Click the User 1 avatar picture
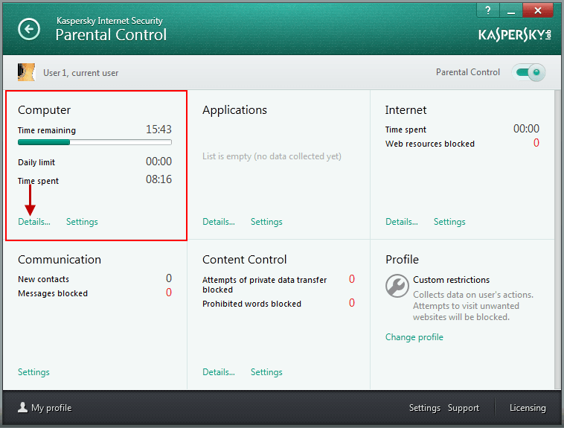The width and height of the screenshot is (564, 428). (27, 72)
